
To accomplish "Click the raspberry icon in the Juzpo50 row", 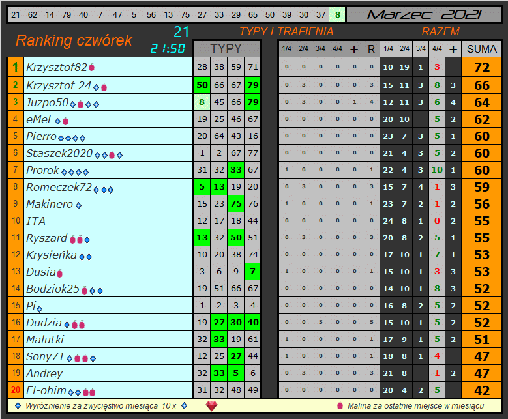I will [x=80, y=104].
